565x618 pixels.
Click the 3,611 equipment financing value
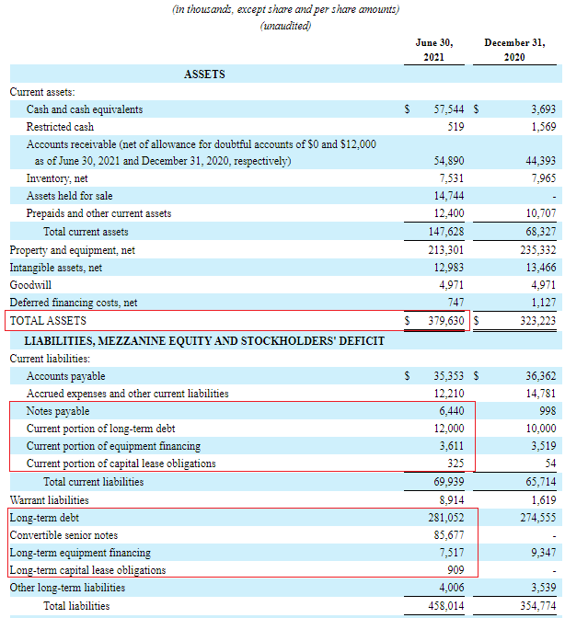coord(452,446)
